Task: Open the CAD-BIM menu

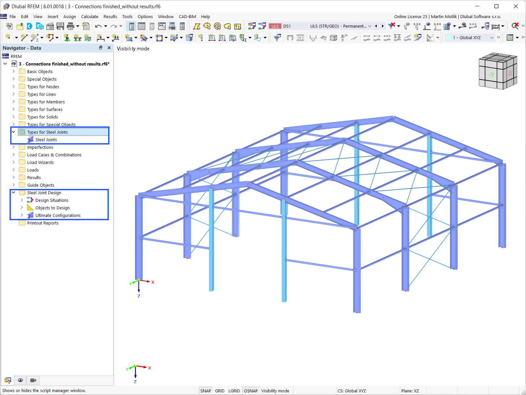Action: coord(187,16)
